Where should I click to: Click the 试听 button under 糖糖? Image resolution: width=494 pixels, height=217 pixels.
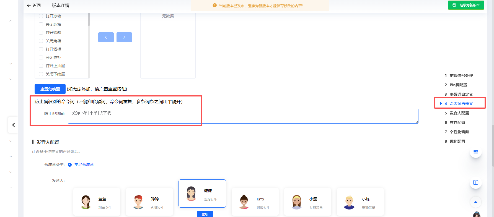(x=205, y=214)
